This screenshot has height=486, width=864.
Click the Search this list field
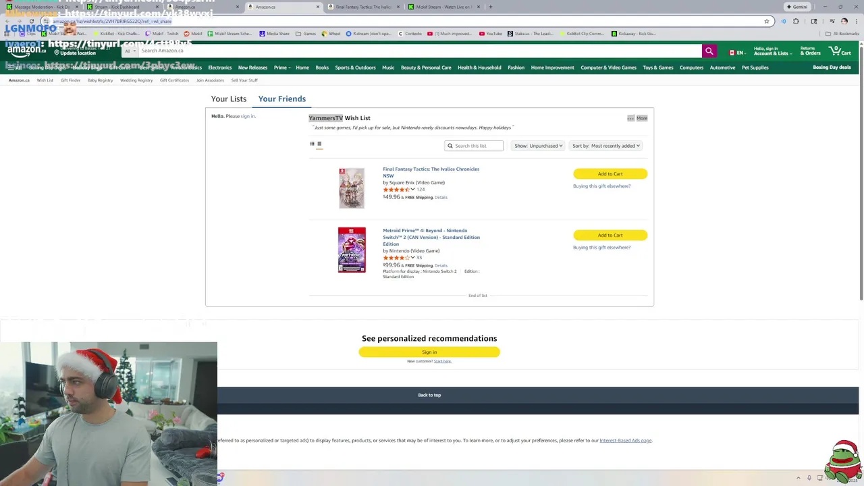(474, 146)
